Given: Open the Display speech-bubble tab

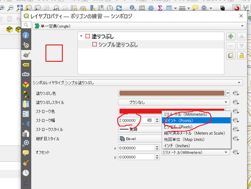Looking at the screenshot, I should tap(26, 153).
